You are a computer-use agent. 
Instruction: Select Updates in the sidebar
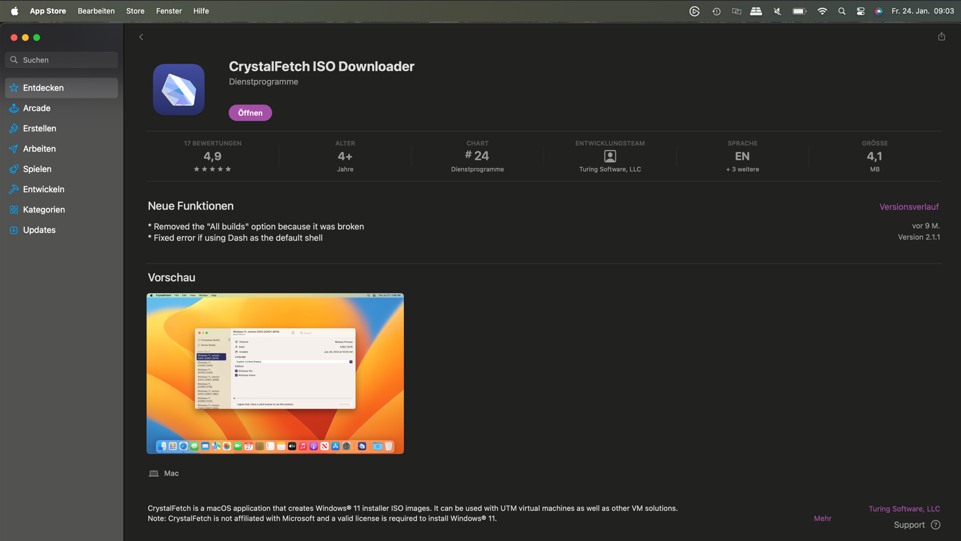[x=61, y=230]
